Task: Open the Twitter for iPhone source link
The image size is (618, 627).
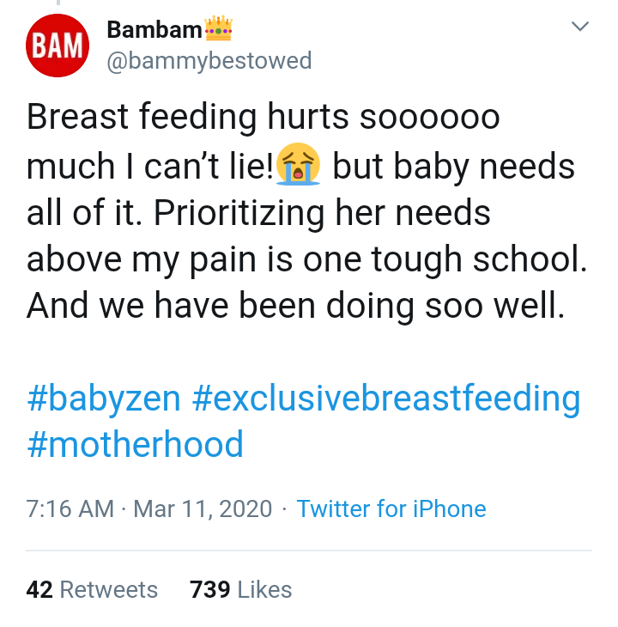Action: (391, 509)
